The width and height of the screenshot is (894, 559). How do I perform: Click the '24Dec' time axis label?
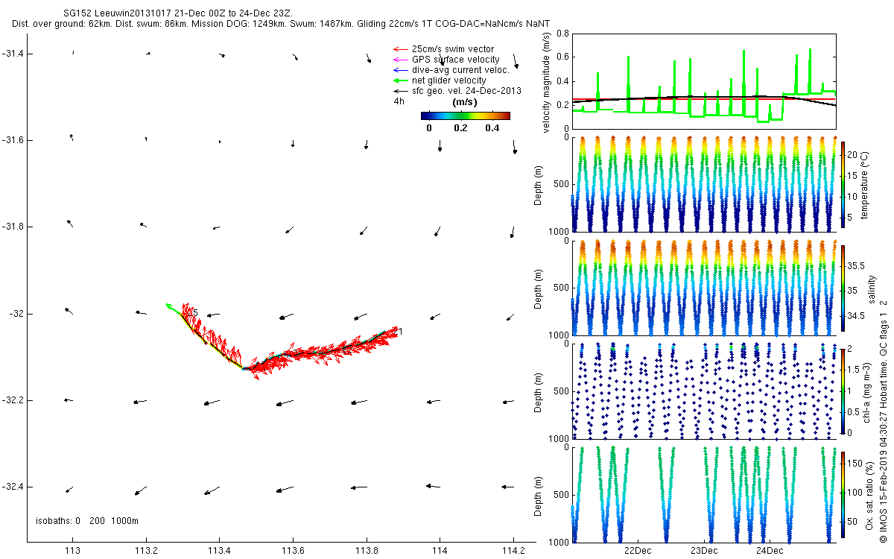[x=769, y=552]
